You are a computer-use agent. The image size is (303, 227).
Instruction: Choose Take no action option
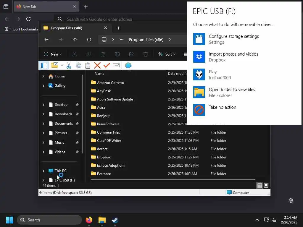[x=244, y=110]
